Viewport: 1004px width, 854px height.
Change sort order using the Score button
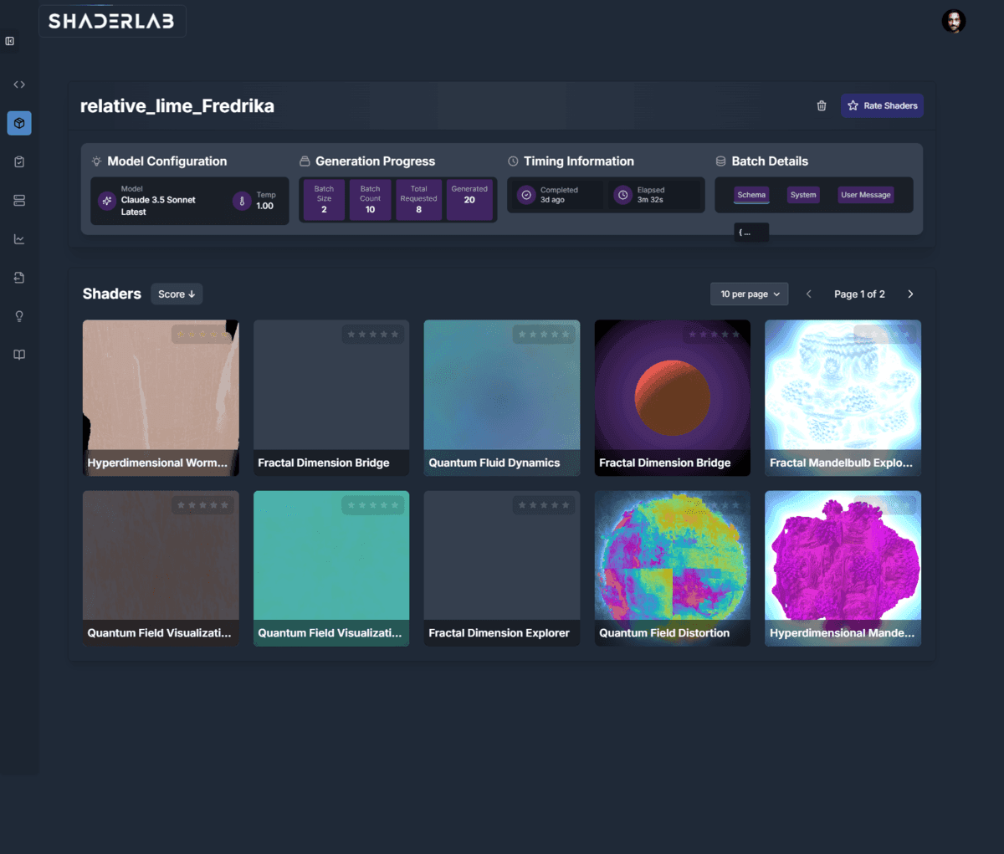click(x=177, y=294)
